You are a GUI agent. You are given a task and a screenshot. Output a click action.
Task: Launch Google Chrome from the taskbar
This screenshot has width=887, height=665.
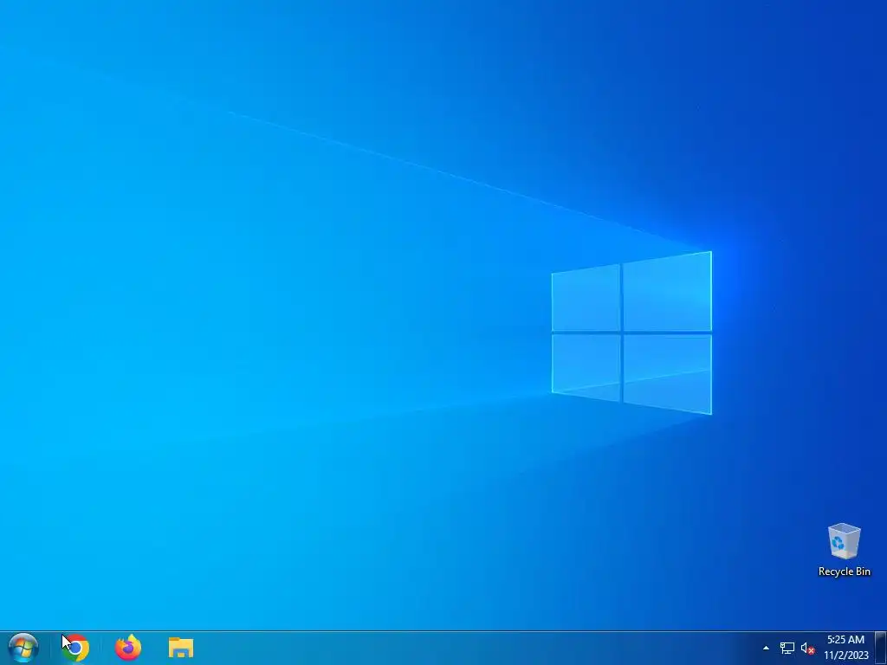tap(75, 648)
